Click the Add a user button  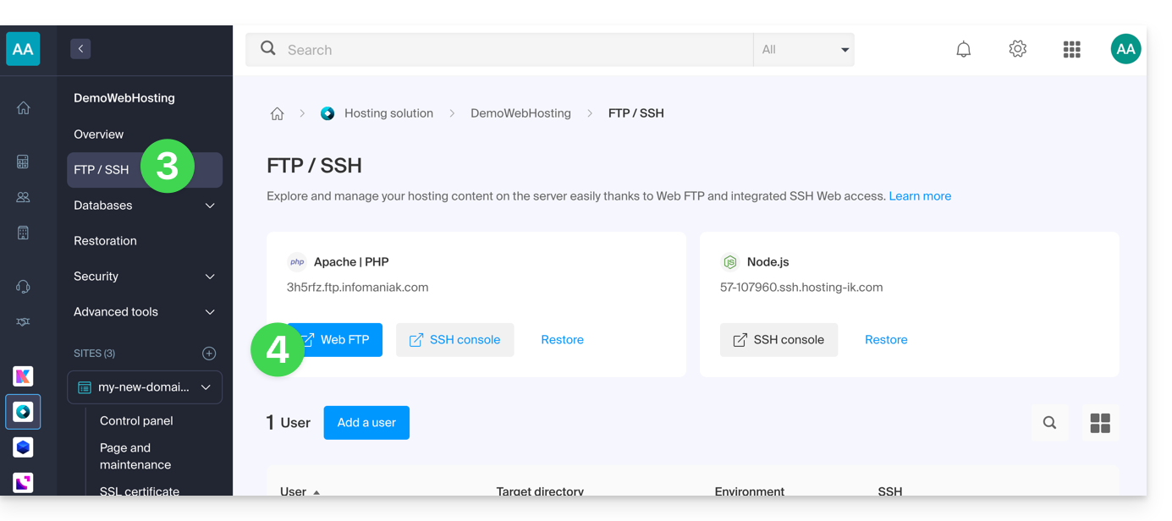pyautogui.click(x=366, y=423)
